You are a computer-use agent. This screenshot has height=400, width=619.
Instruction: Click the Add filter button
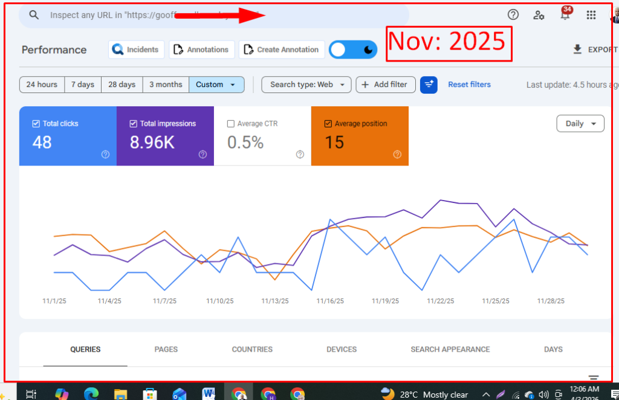tap(385, 85)
